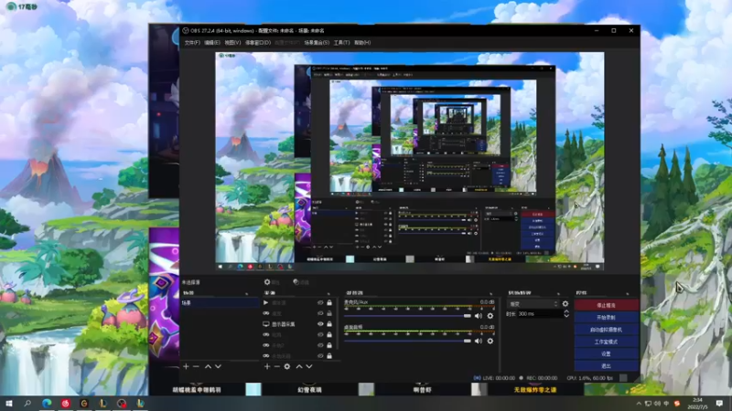This screenshot has height=411, width=732.
Task: Pop out the Sources dock via its header icon
Action: 328,293
